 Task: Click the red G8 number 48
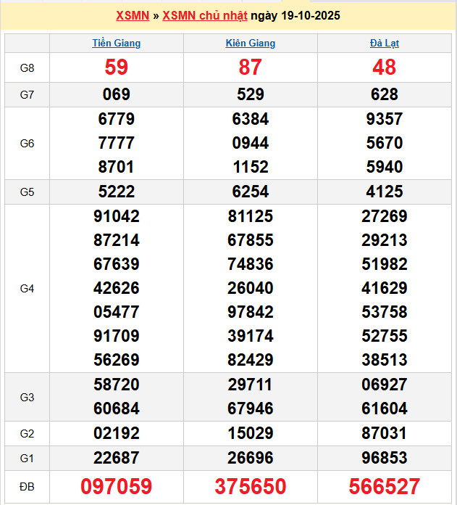pyautogui.click(x=384, y=67)
